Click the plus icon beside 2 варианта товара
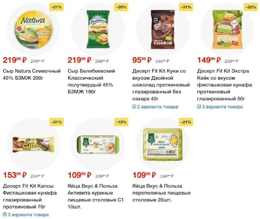This screenshot has height=219, width=260. 134,107
